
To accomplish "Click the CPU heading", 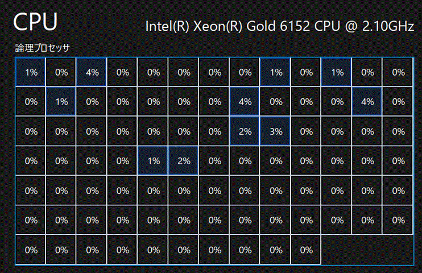I will coord(35,23).
